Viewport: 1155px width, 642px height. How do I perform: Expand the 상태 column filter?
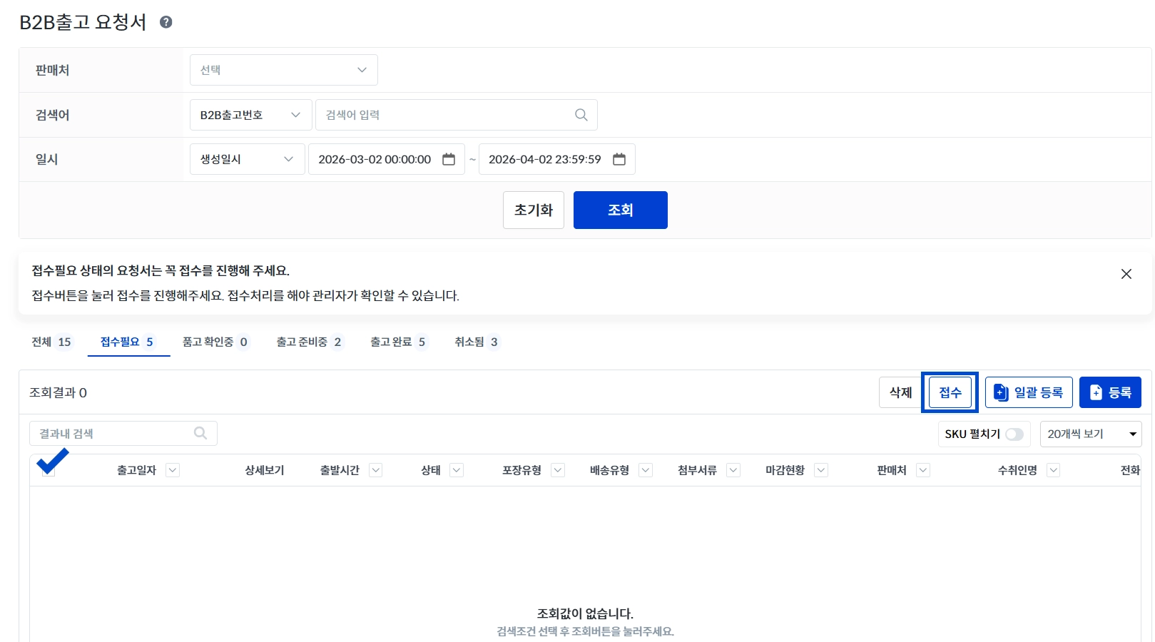457,470
